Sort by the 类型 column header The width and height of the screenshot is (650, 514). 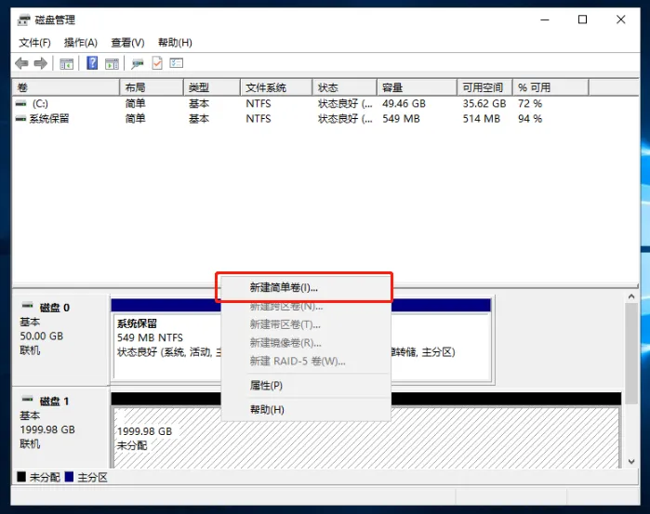click(212, 87)
